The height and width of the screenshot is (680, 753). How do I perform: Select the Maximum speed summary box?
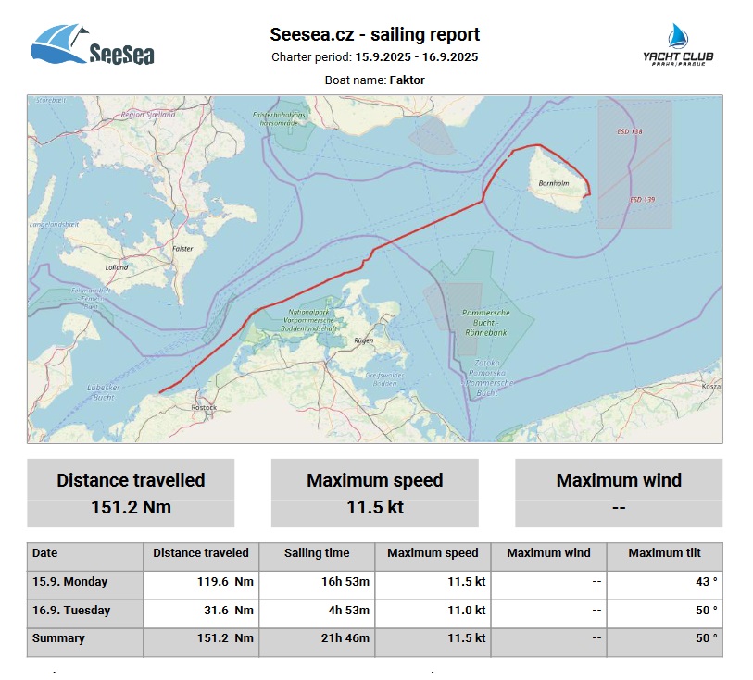[374, 493]
